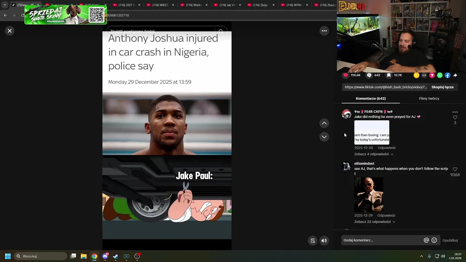Viewport: 466px width, 262px height.
Task: Switch to '(116) 2025' YouTube tab
Action: click(x=126, y=5)
